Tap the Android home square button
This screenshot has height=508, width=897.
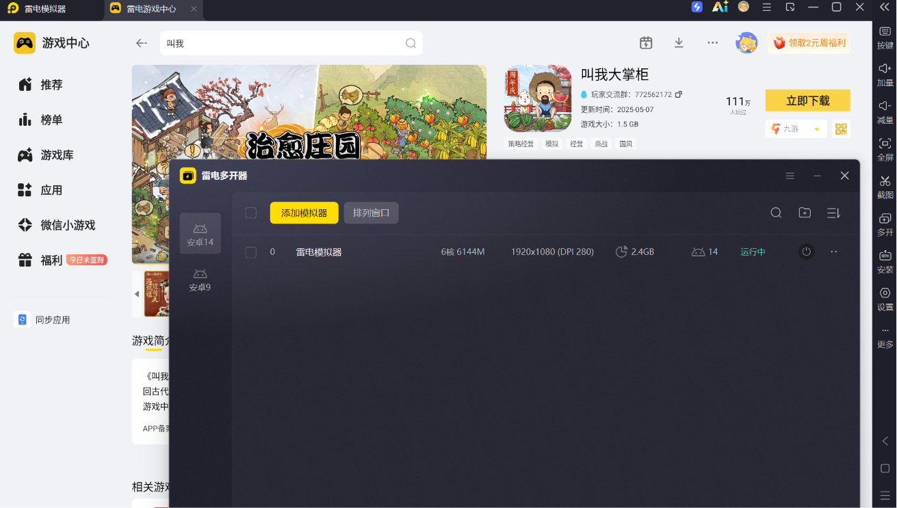click(x=885, y=468)
